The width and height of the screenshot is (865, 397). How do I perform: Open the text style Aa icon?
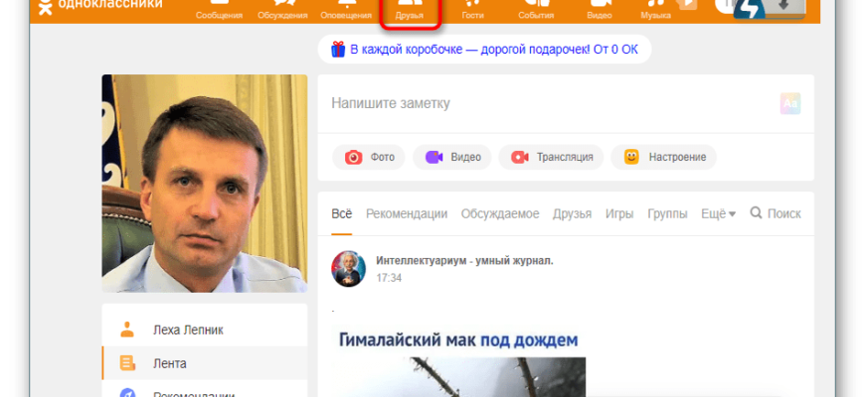pyautogui.click(x=790, y=103)
